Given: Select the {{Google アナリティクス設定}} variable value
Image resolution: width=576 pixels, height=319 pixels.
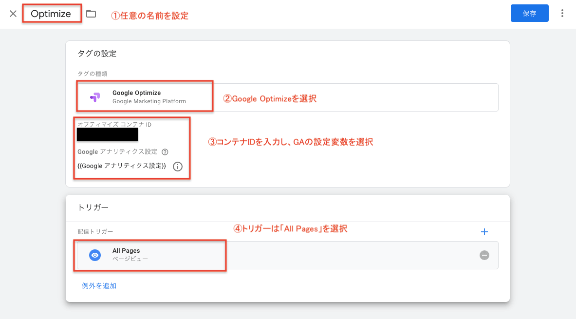Looking at the screenshot, I should click(x=122, y=166).
